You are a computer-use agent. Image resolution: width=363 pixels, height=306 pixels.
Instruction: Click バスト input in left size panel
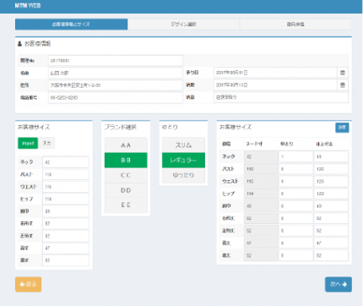coord(66,175)
